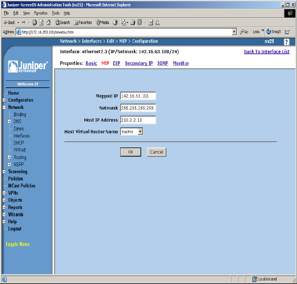Click the Forward arrow toolbar icon
297x284 pixels.
[24, 23]
